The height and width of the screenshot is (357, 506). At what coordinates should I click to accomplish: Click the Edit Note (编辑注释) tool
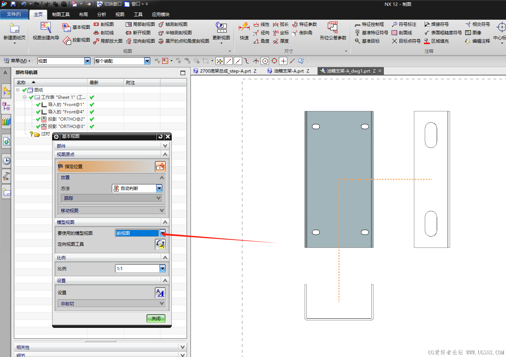tap(478, 41)
